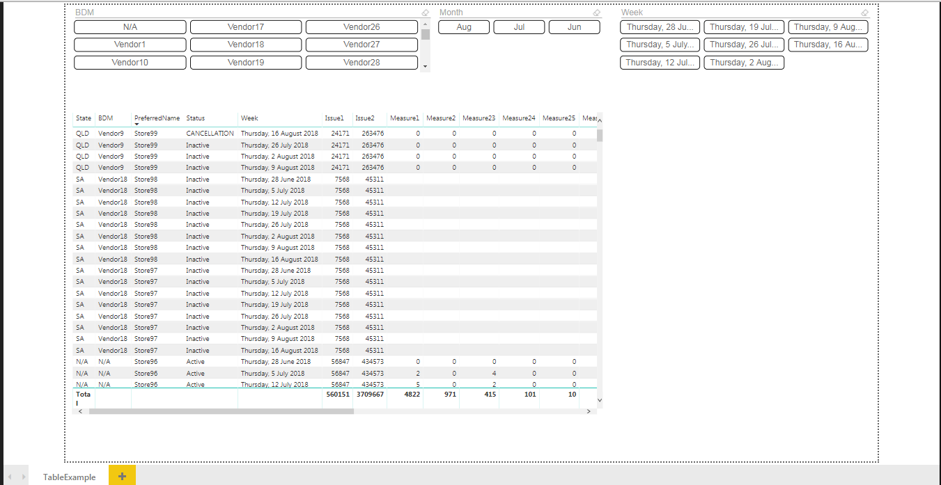Sort by Week column header in table
Screen dimensions: 941x485
[249, 118]
